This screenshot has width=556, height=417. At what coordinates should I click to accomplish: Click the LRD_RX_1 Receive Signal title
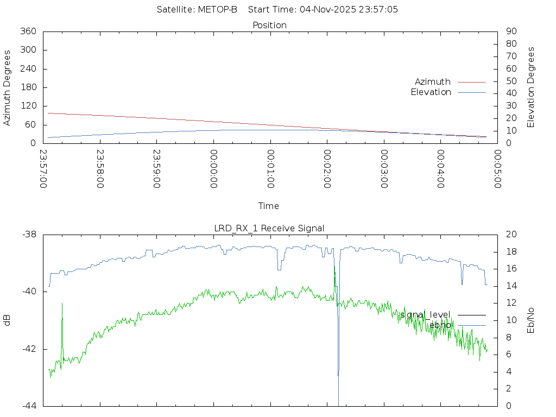(269, 228)
